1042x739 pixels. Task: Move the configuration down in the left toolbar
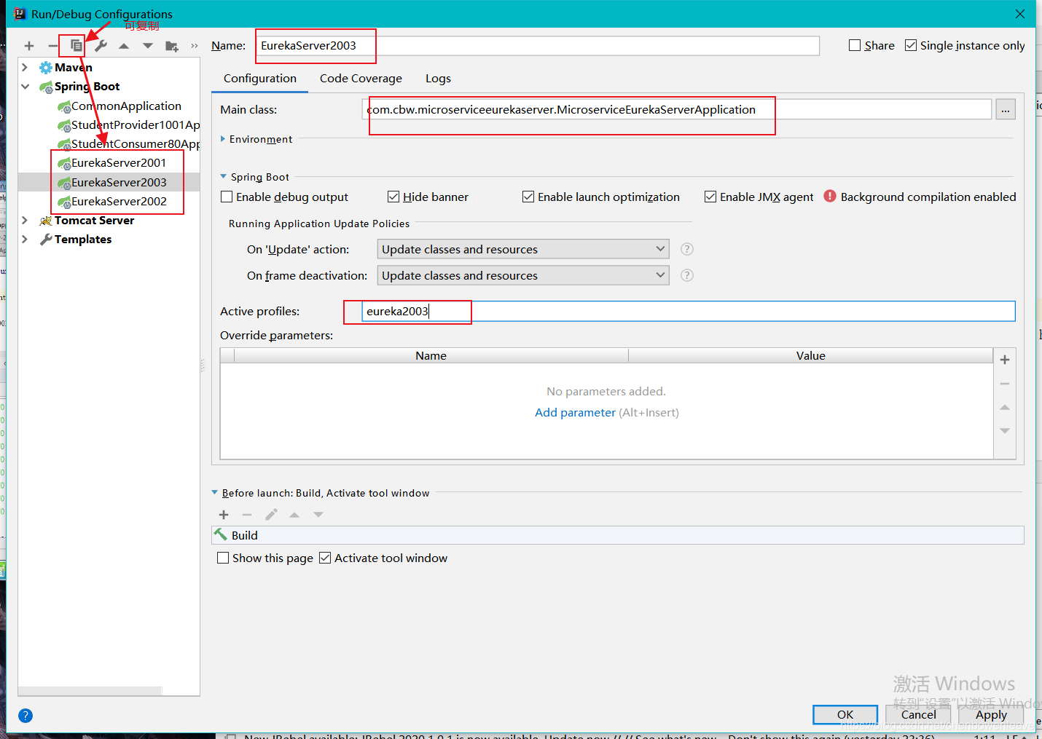148,46
